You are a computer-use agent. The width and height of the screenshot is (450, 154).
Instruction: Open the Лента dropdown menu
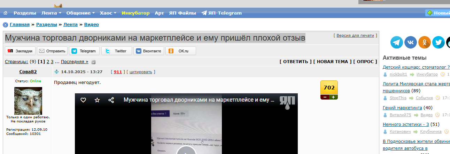click(51, 13)
